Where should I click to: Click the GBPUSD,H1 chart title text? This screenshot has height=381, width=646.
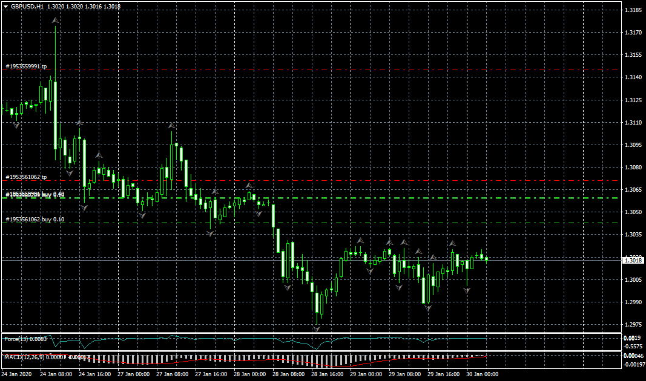point(27,6)
